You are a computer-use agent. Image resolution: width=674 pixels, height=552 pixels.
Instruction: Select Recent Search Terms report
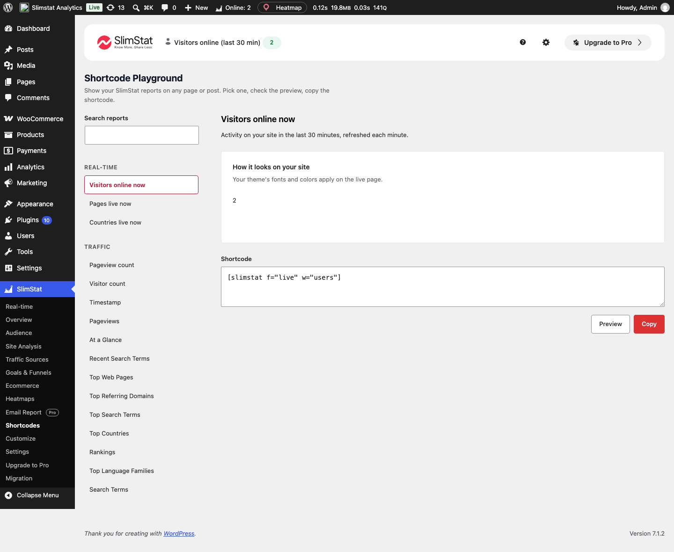point(141,359)
